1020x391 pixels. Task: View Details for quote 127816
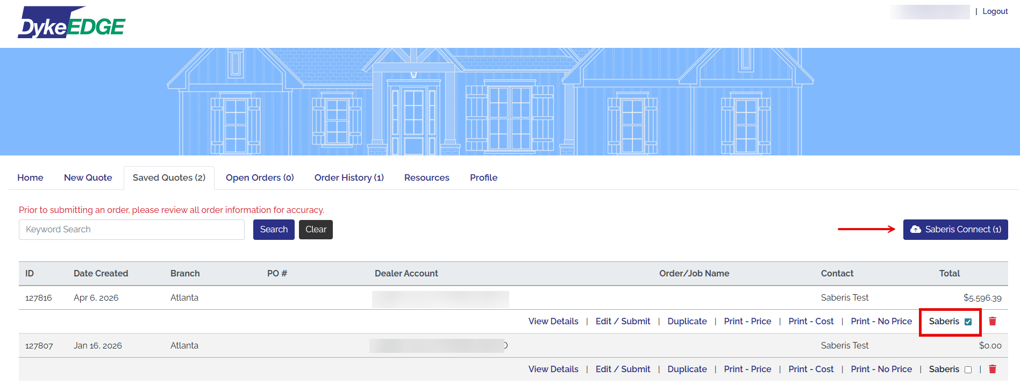tap(553, 321)
